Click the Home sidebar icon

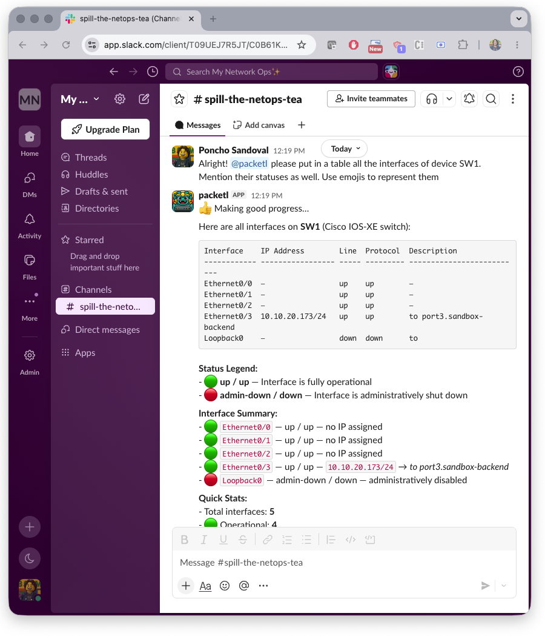click(x=30, y=141)
